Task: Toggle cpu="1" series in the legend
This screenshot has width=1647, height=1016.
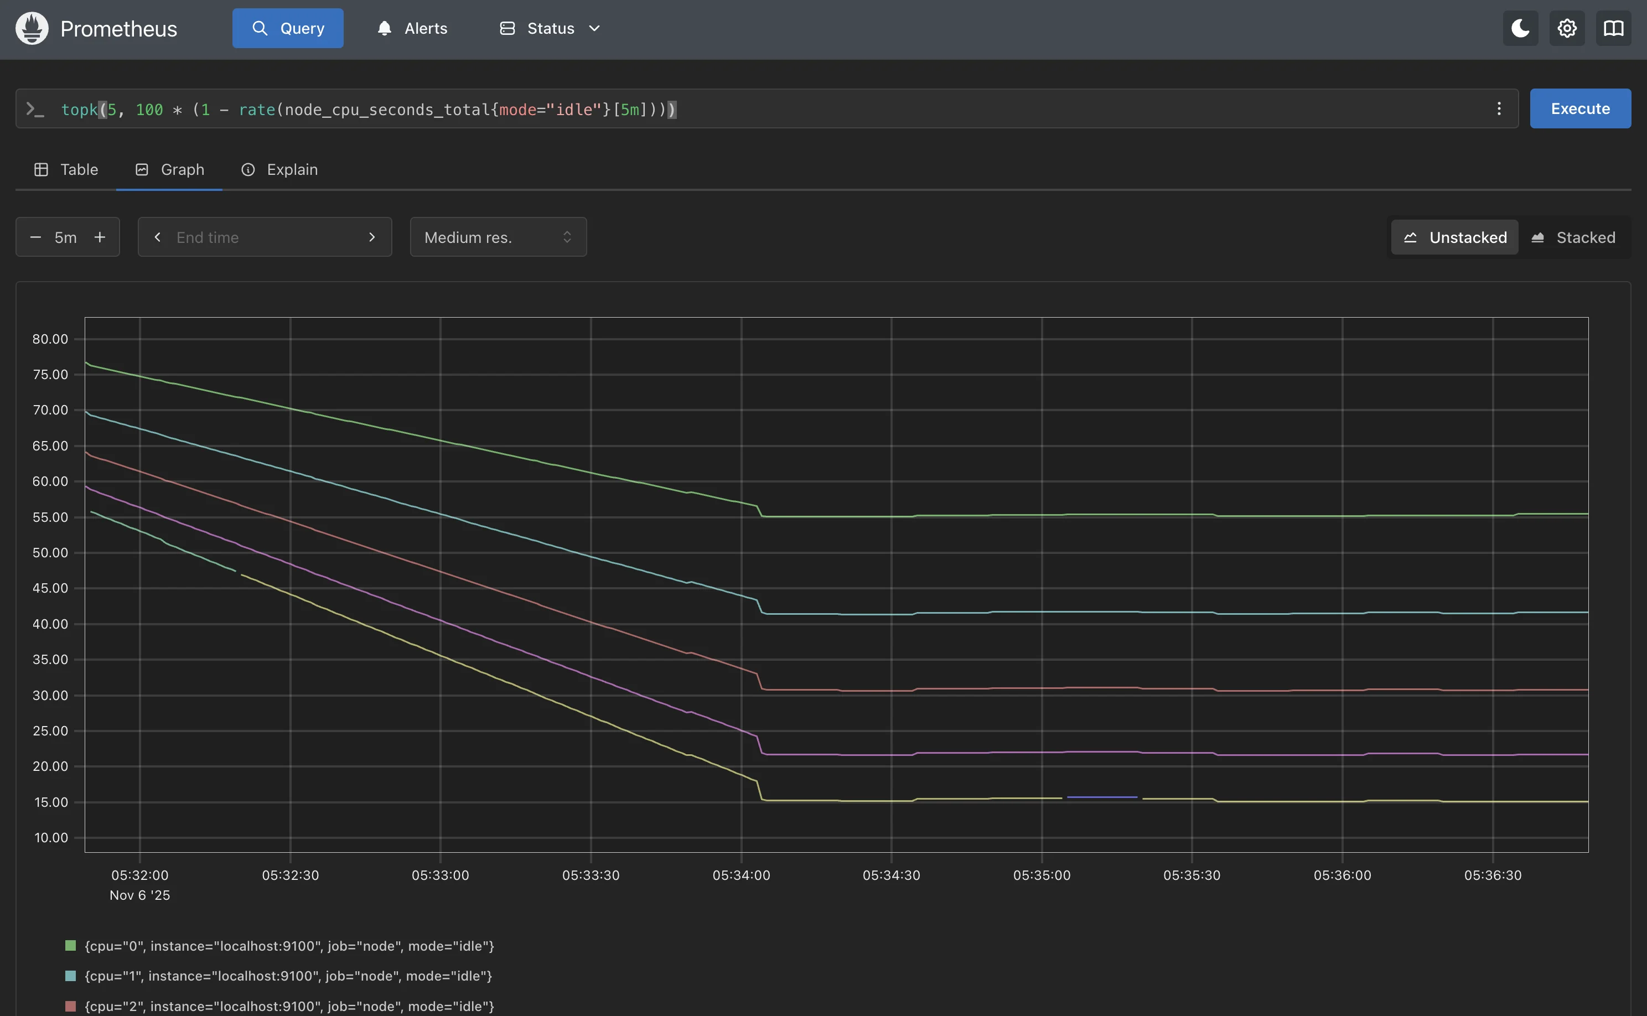Action: point(289,976)
